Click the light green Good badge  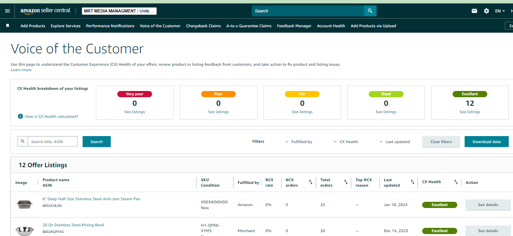pos(386,94)
